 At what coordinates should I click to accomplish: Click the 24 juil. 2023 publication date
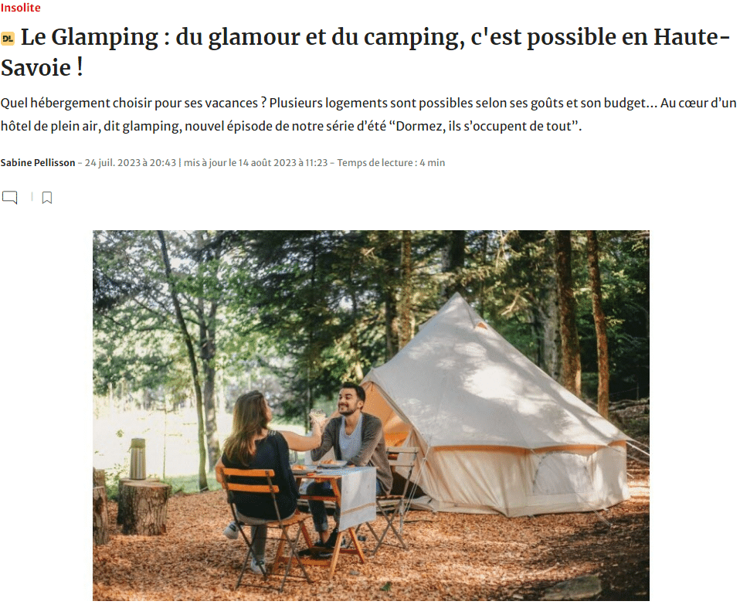pyautogui.click(x=131, y=163)
